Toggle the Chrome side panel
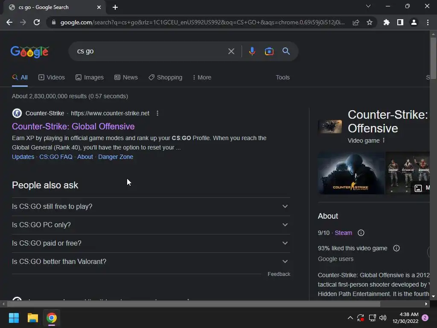 [400, 22]
